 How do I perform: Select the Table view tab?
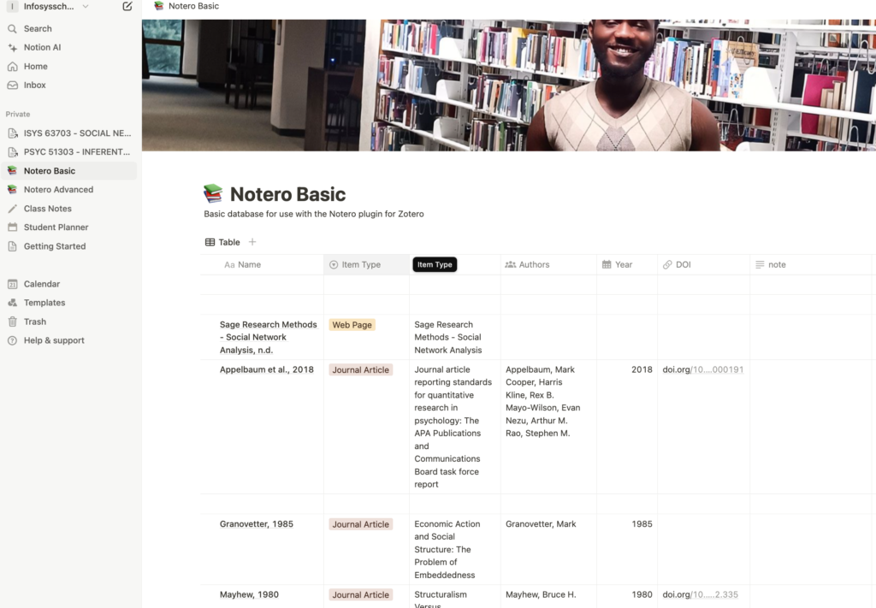click(223, 242)
